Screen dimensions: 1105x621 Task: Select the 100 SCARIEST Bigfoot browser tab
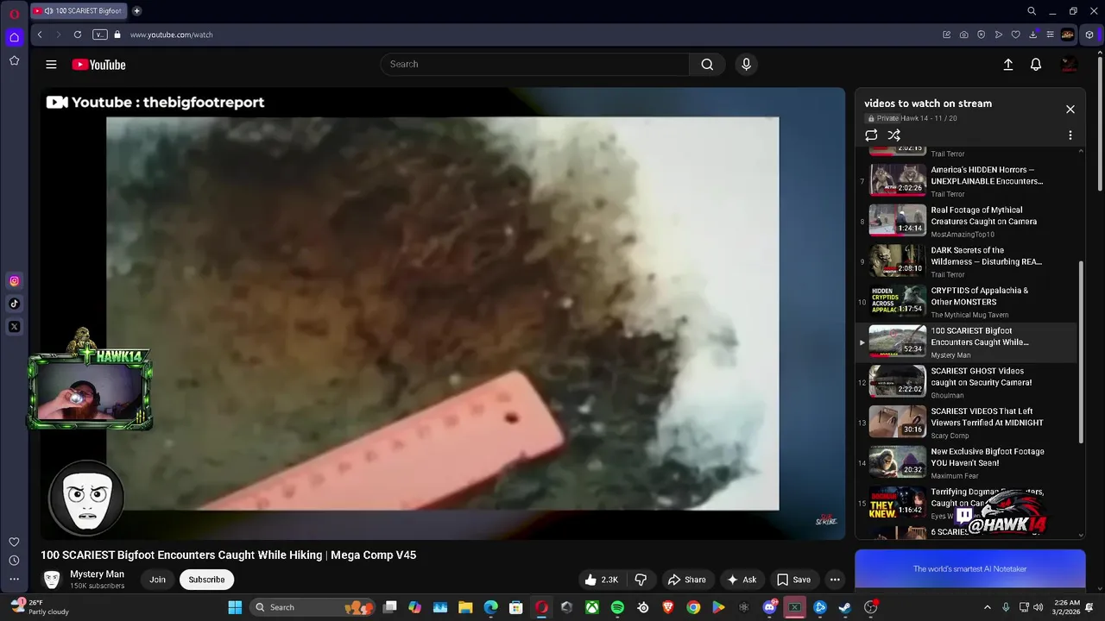click(79, 11)
